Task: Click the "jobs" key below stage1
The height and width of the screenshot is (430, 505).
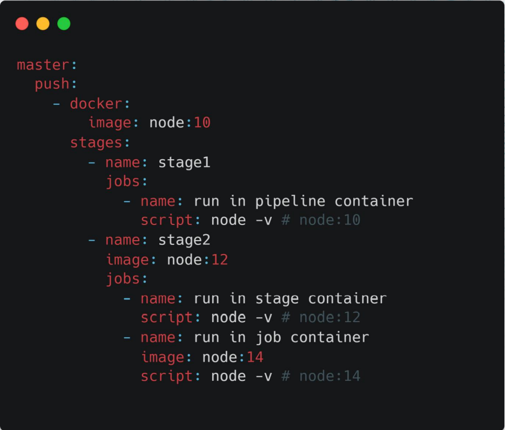Action: tap(123, 181)
